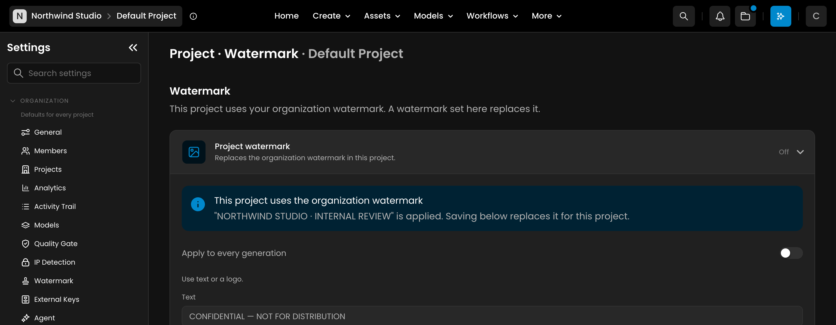836x325 pixels.
Task: Click the Members people icon
Action: click(x=25, y=151)
